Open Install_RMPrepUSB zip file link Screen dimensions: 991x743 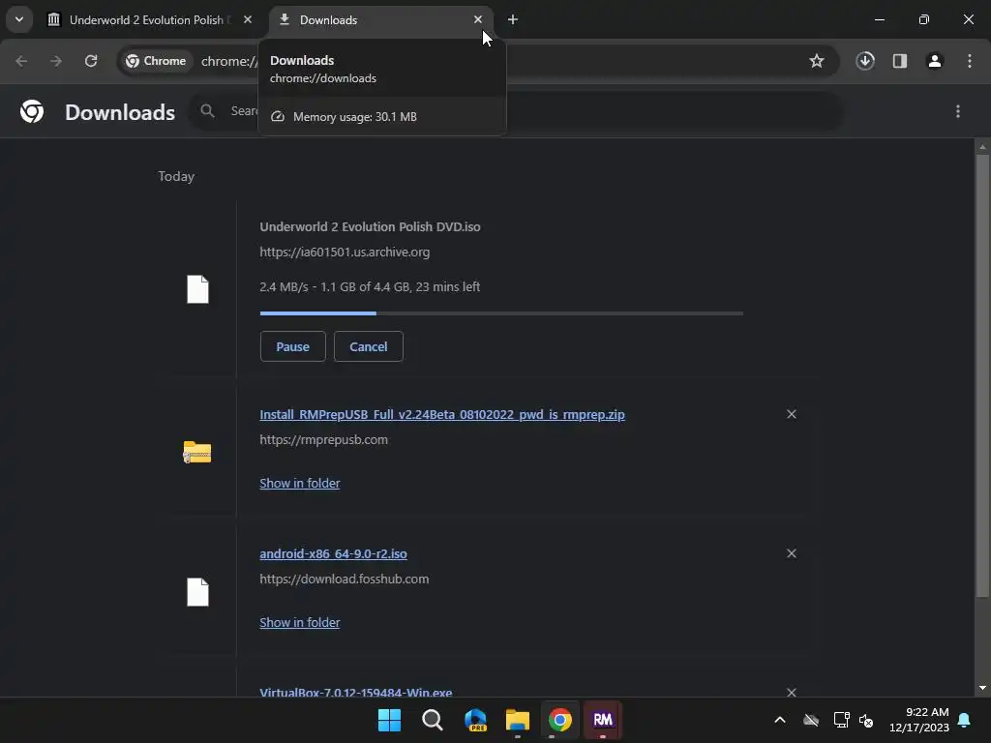tap(441, 414)
